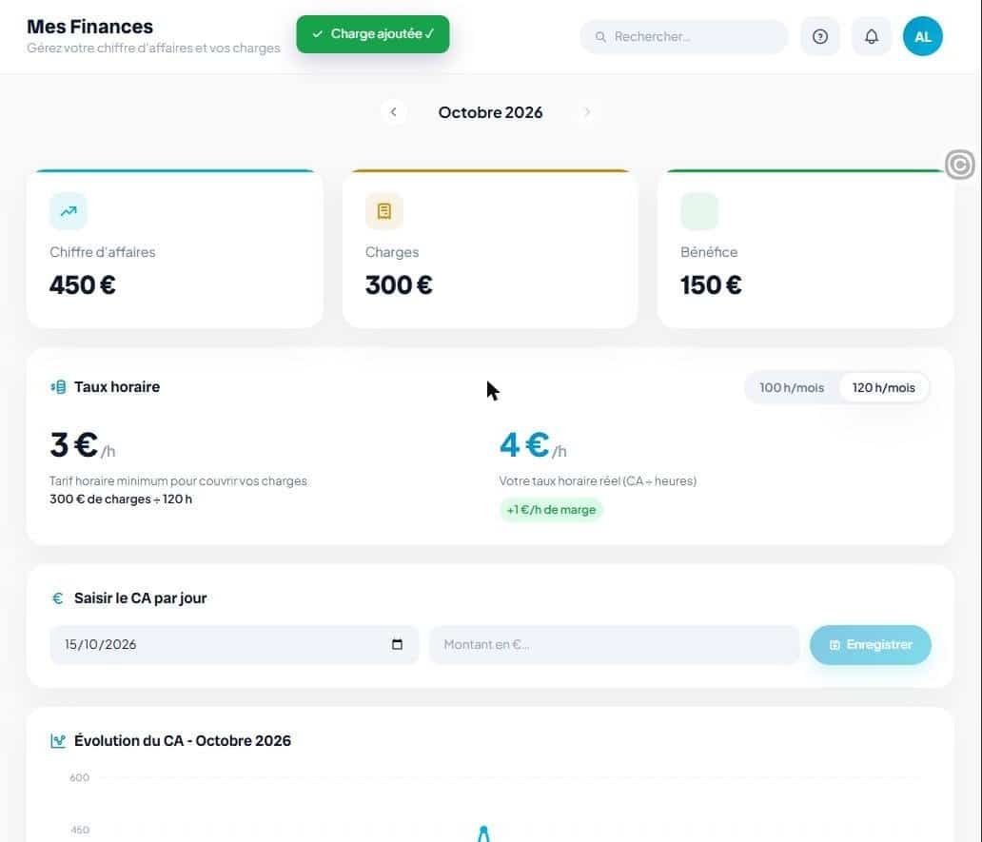Screen dimensions: 982x842
Task: Click the Évolution du CA - Octobre 2026 heading
Action: pyautogui.click(x=183, y=740)
